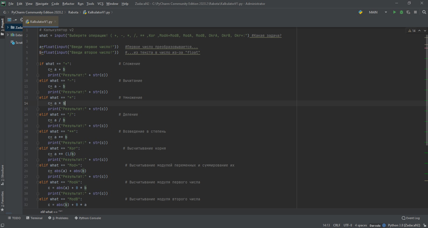This screenshot has height=228, width=428.
Task: Click the lock read-only icon in status bar
Action: [425, 225]
